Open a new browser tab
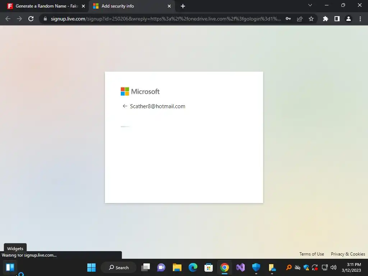The width and height of the screenshot is (368, 276). (183, 6)
